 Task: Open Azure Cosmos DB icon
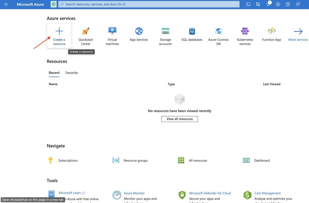(x=219, y=31)
